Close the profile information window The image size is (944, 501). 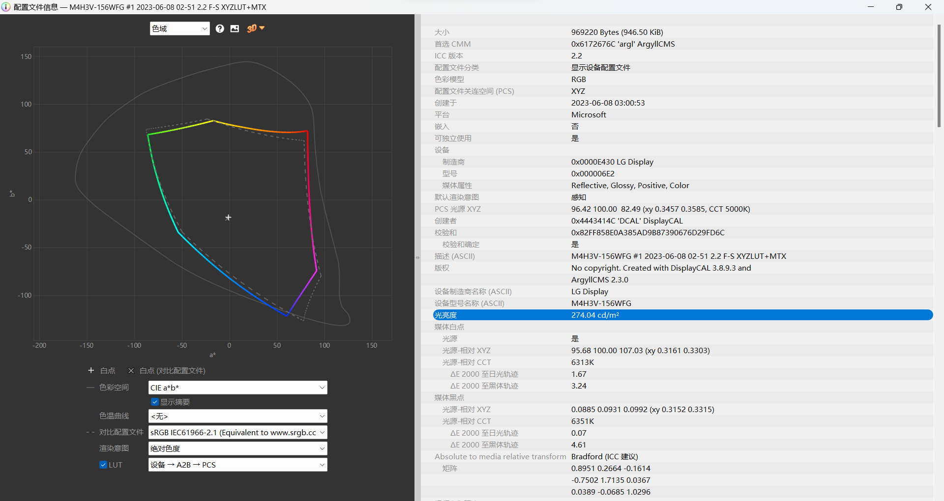point(928,7)
